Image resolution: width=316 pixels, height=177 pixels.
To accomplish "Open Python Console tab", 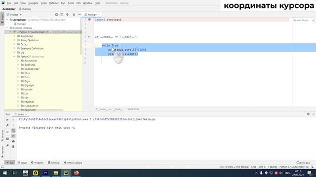I will point(73,163).
